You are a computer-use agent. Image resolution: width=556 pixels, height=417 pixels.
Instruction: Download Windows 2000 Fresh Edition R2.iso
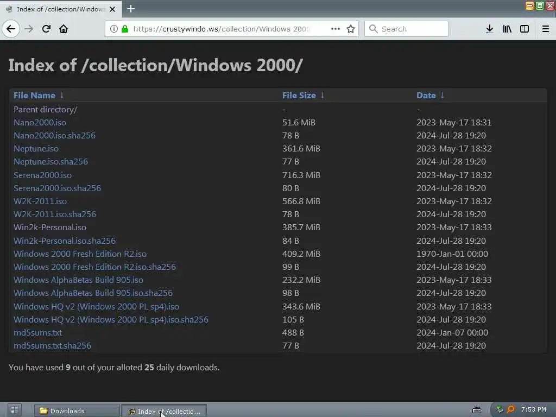click(80, 254)
